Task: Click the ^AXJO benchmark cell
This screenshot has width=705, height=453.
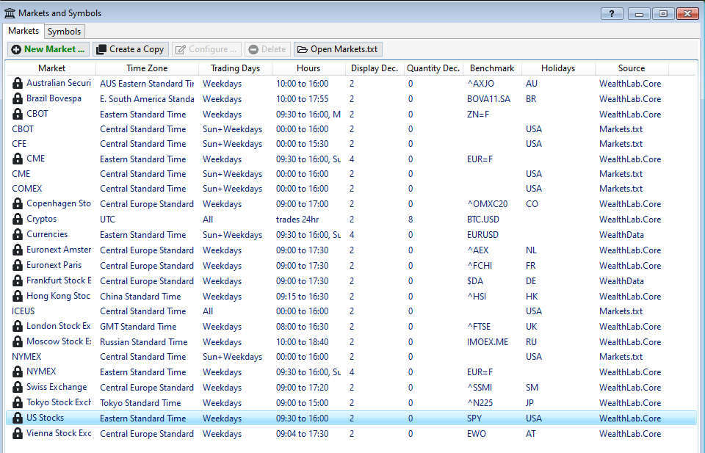Action: pyautogui.click(x=480, y=84)
